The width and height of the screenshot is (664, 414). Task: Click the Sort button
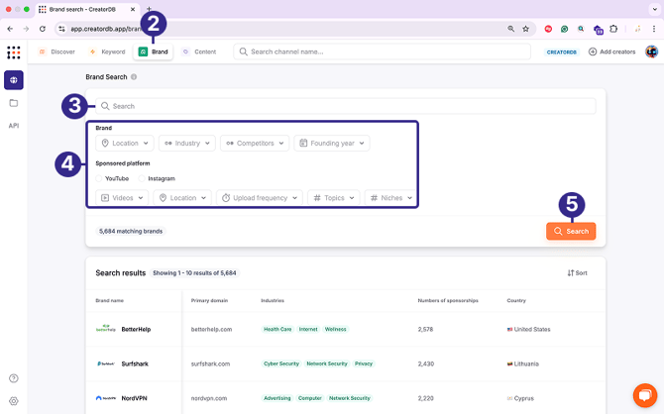[x=577, y=273]
